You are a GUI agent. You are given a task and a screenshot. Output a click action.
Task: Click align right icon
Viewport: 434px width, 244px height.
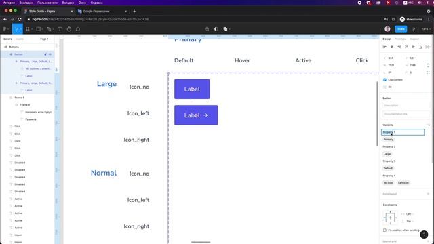(399, 47)
